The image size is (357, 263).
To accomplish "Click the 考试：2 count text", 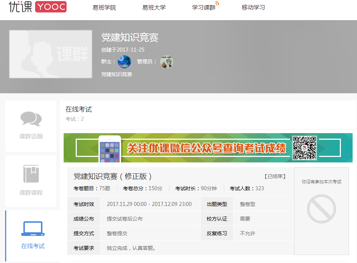I will [75, 119].
